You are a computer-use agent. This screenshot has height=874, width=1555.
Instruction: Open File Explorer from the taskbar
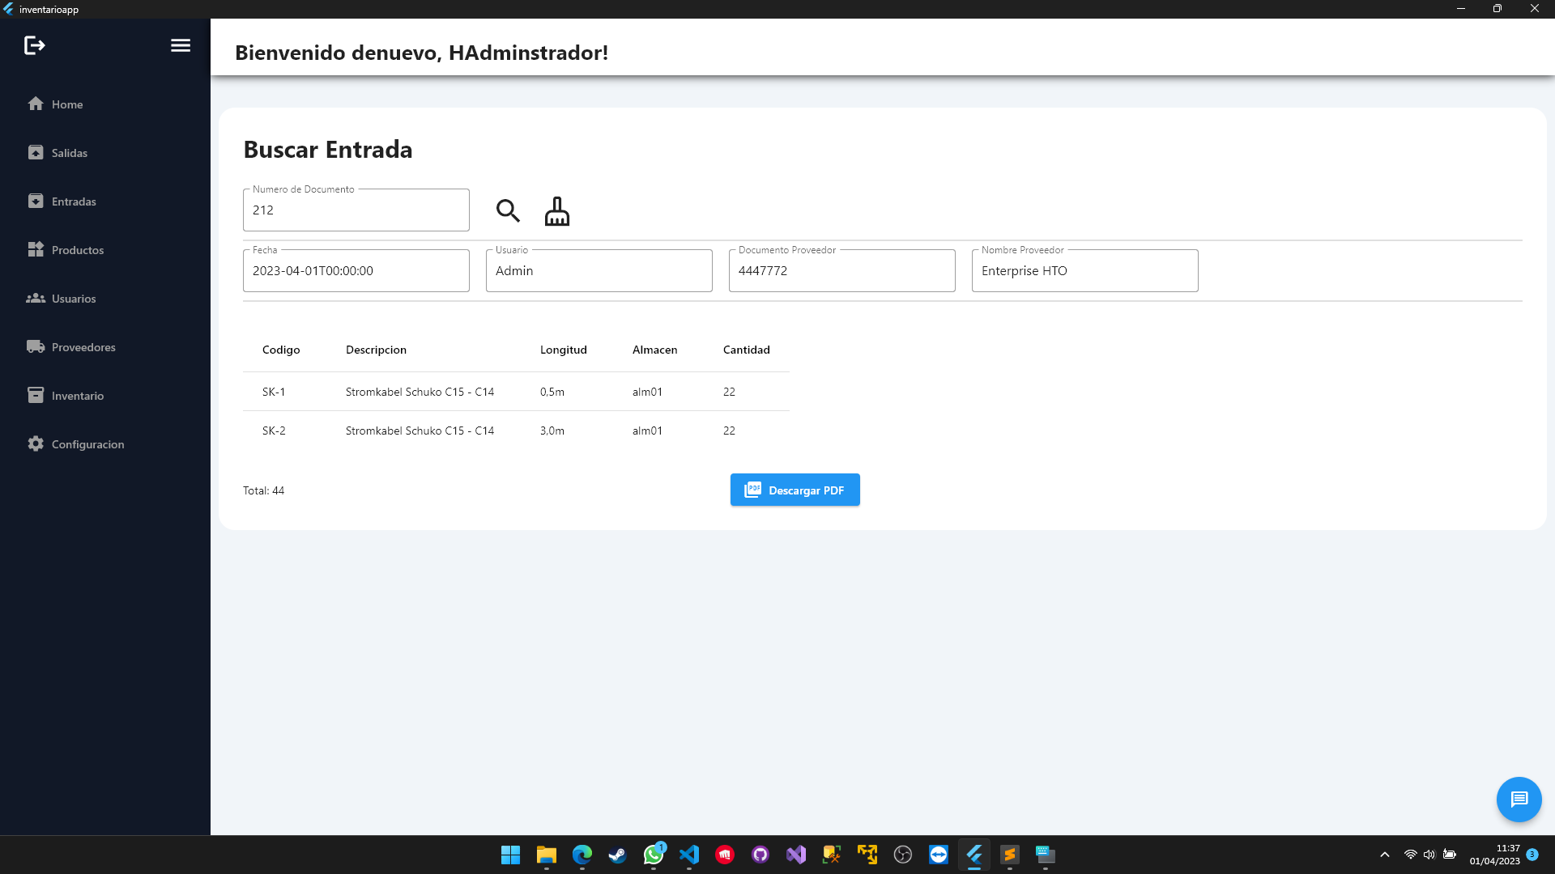547,855
